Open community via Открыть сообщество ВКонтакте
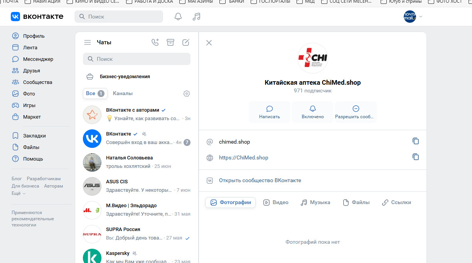The width and height of the screenshot is (472, 263). pos(260,180)
